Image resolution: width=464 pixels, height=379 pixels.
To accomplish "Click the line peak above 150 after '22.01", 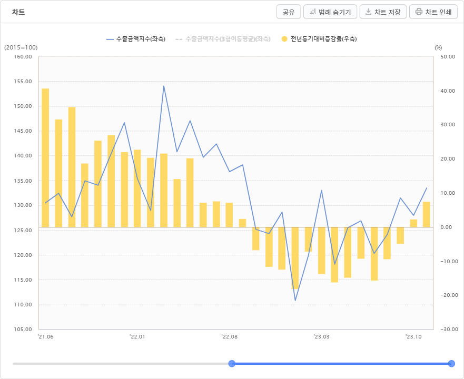I will coord(164,86).
